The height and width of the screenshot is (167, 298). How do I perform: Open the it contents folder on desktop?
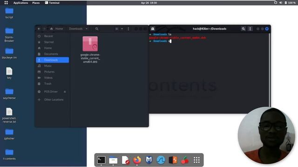pos(9,154)
